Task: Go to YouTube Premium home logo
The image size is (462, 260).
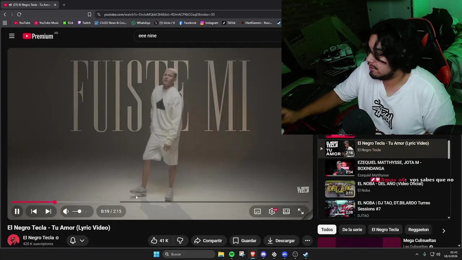Action: coord(38,36)
